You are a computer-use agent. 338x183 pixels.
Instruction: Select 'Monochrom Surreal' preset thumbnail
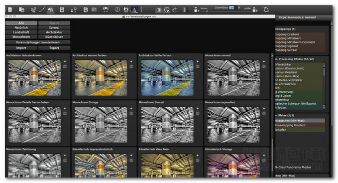pos(167,125)
